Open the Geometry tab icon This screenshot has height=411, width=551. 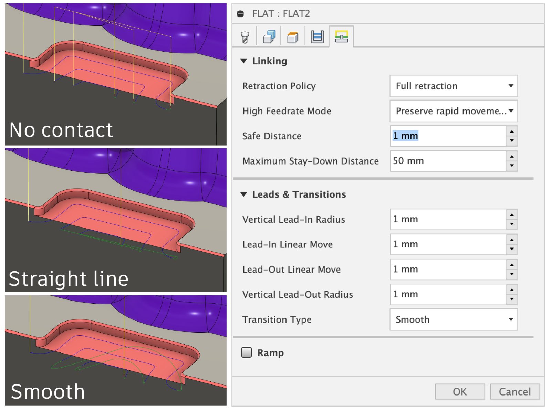pyautogui.click(x=269, y=37)
